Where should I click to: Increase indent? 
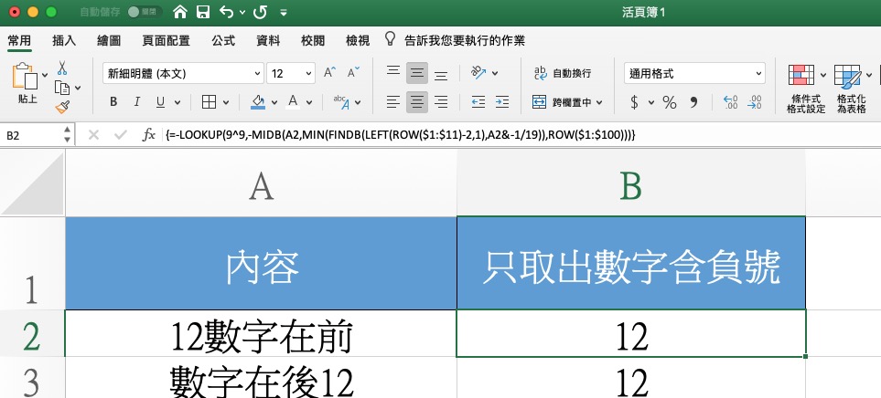501,102
